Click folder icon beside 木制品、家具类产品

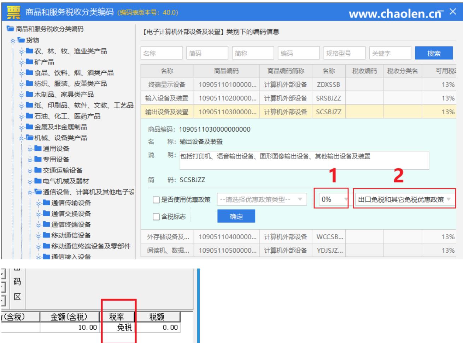coord(30,95)
